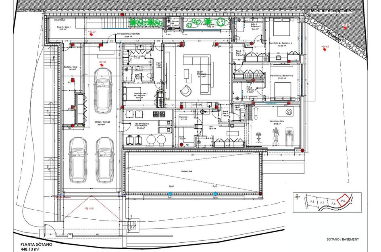Click the blue Pps1 marker on pool edge

(170, 195)
